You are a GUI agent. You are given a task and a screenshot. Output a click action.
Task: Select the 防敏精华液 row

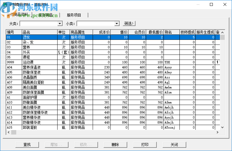(113, 122)
